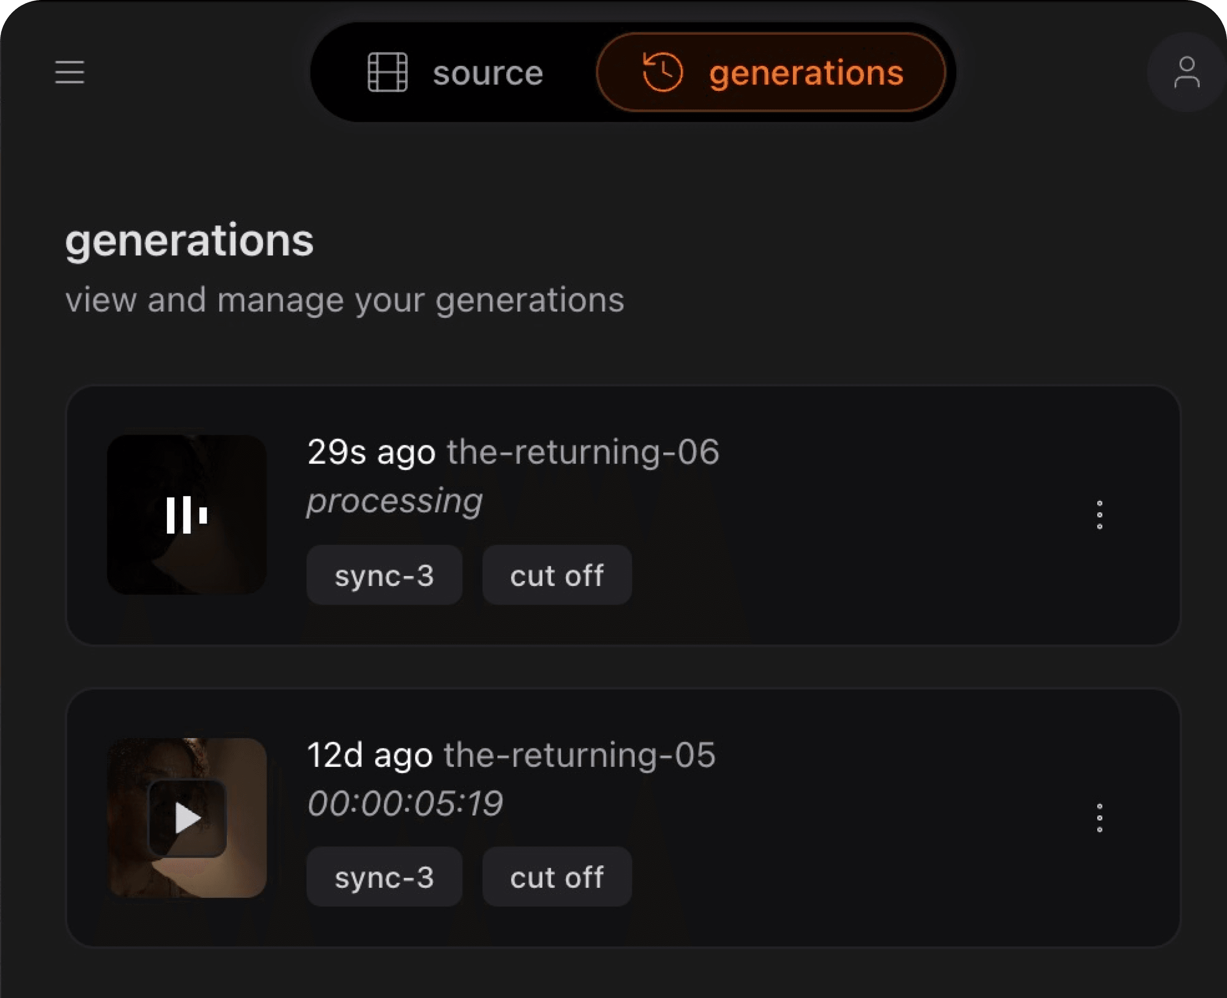Click cut off tag on the-returning-05
Image resolution: width=1227 pixels, height=998 pixels.
[x=556, y=877]
